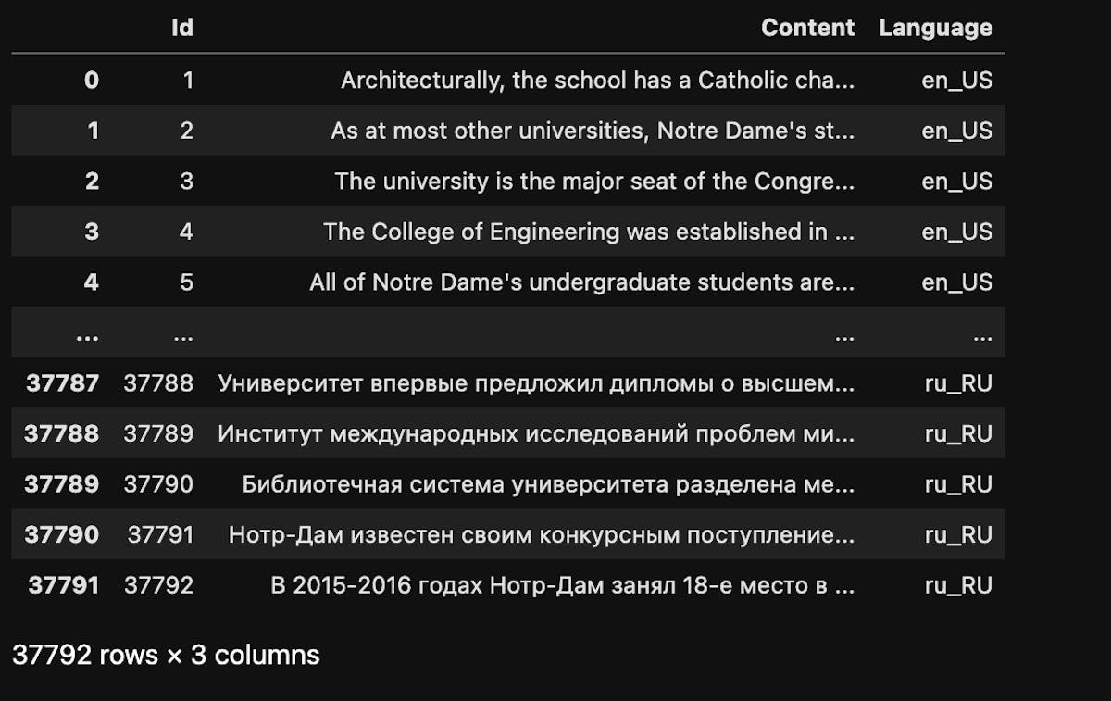Click the 'Институт международных исследований' cell

[536, 433]
